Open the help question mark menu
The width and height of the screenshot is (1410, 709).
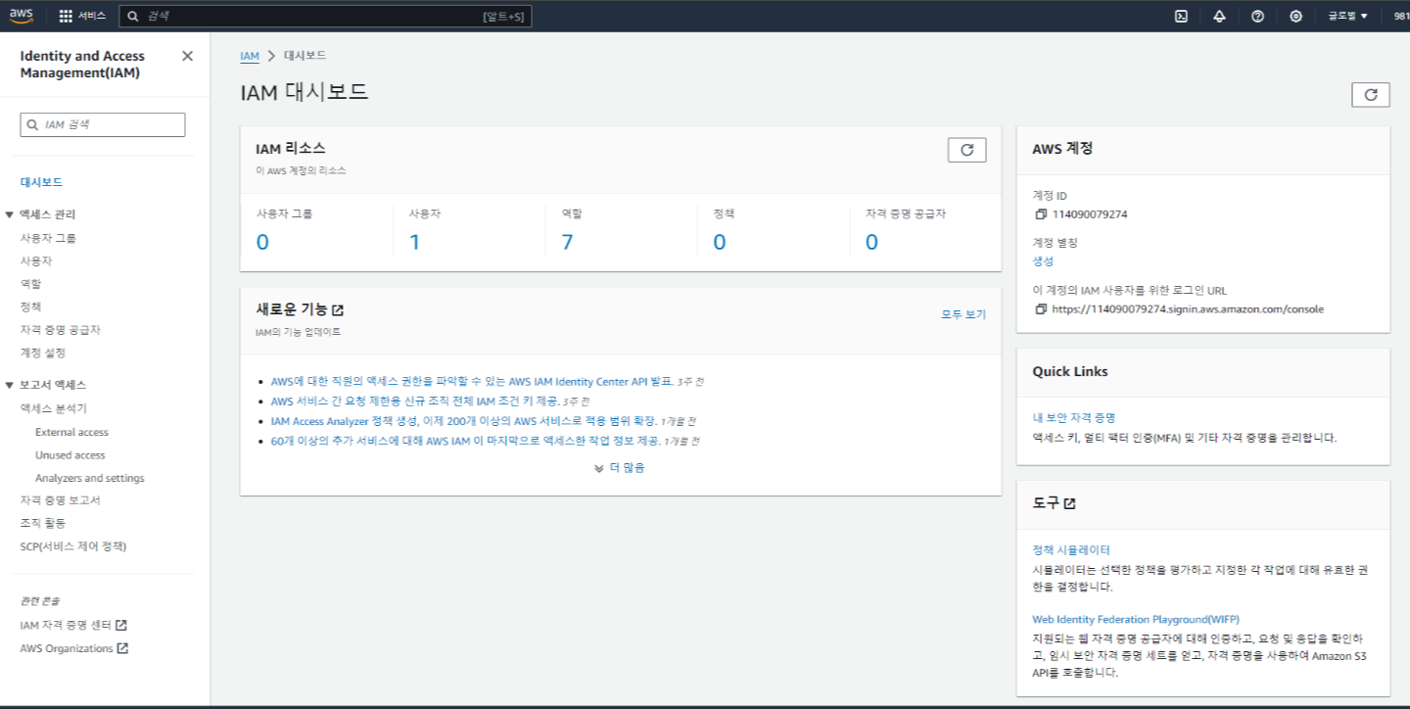[x=1257, y=16]
